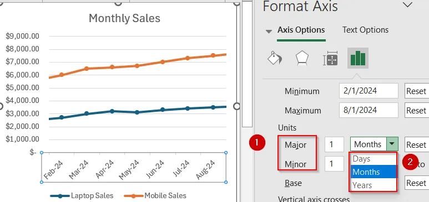Reset the Minimum bound value
The image size is (429, 202).
click(x=417, y=91)
